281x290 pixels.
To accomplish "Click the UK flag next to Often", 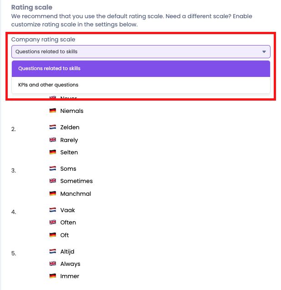I will [x=53, y=223].
